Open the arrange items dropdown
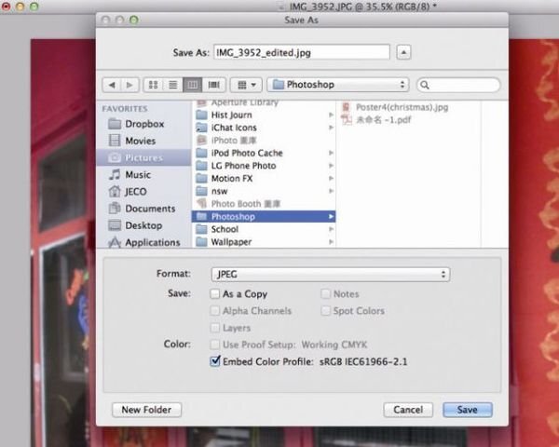 tap(245, 85)
